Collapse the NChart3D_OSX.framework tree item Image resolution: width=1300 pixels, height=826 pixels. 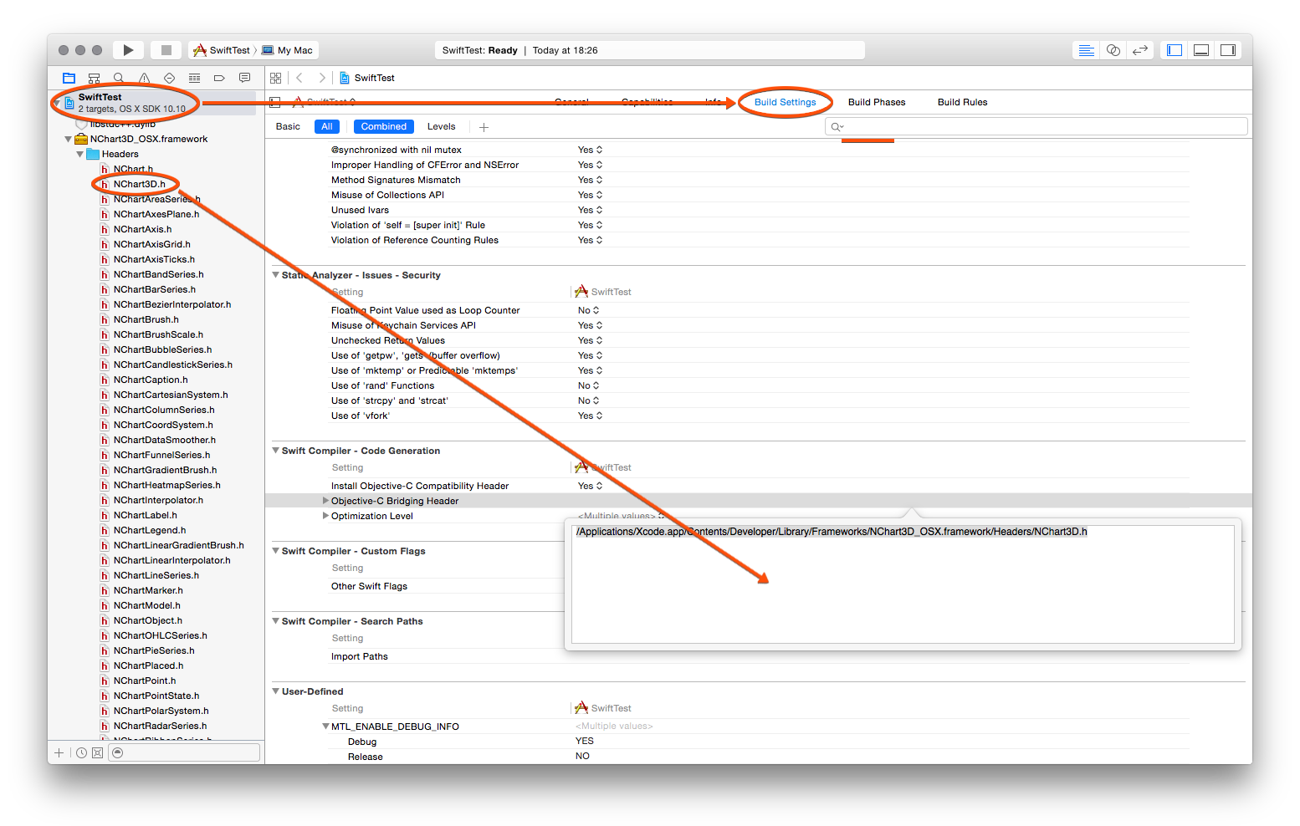coord(69,140)
